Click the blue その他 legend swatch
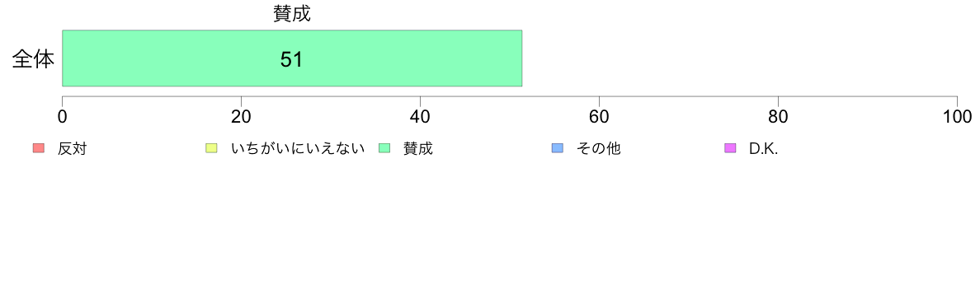The image size is (980, 303). pos(557,148)
